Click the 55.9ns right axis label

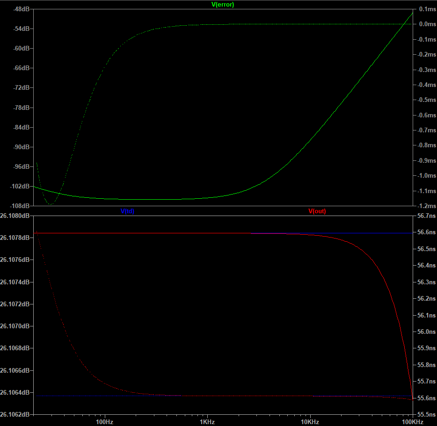(426, 348)
